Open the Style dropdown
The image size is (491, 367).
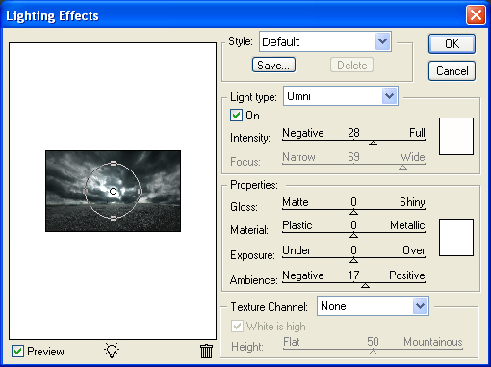325,41
